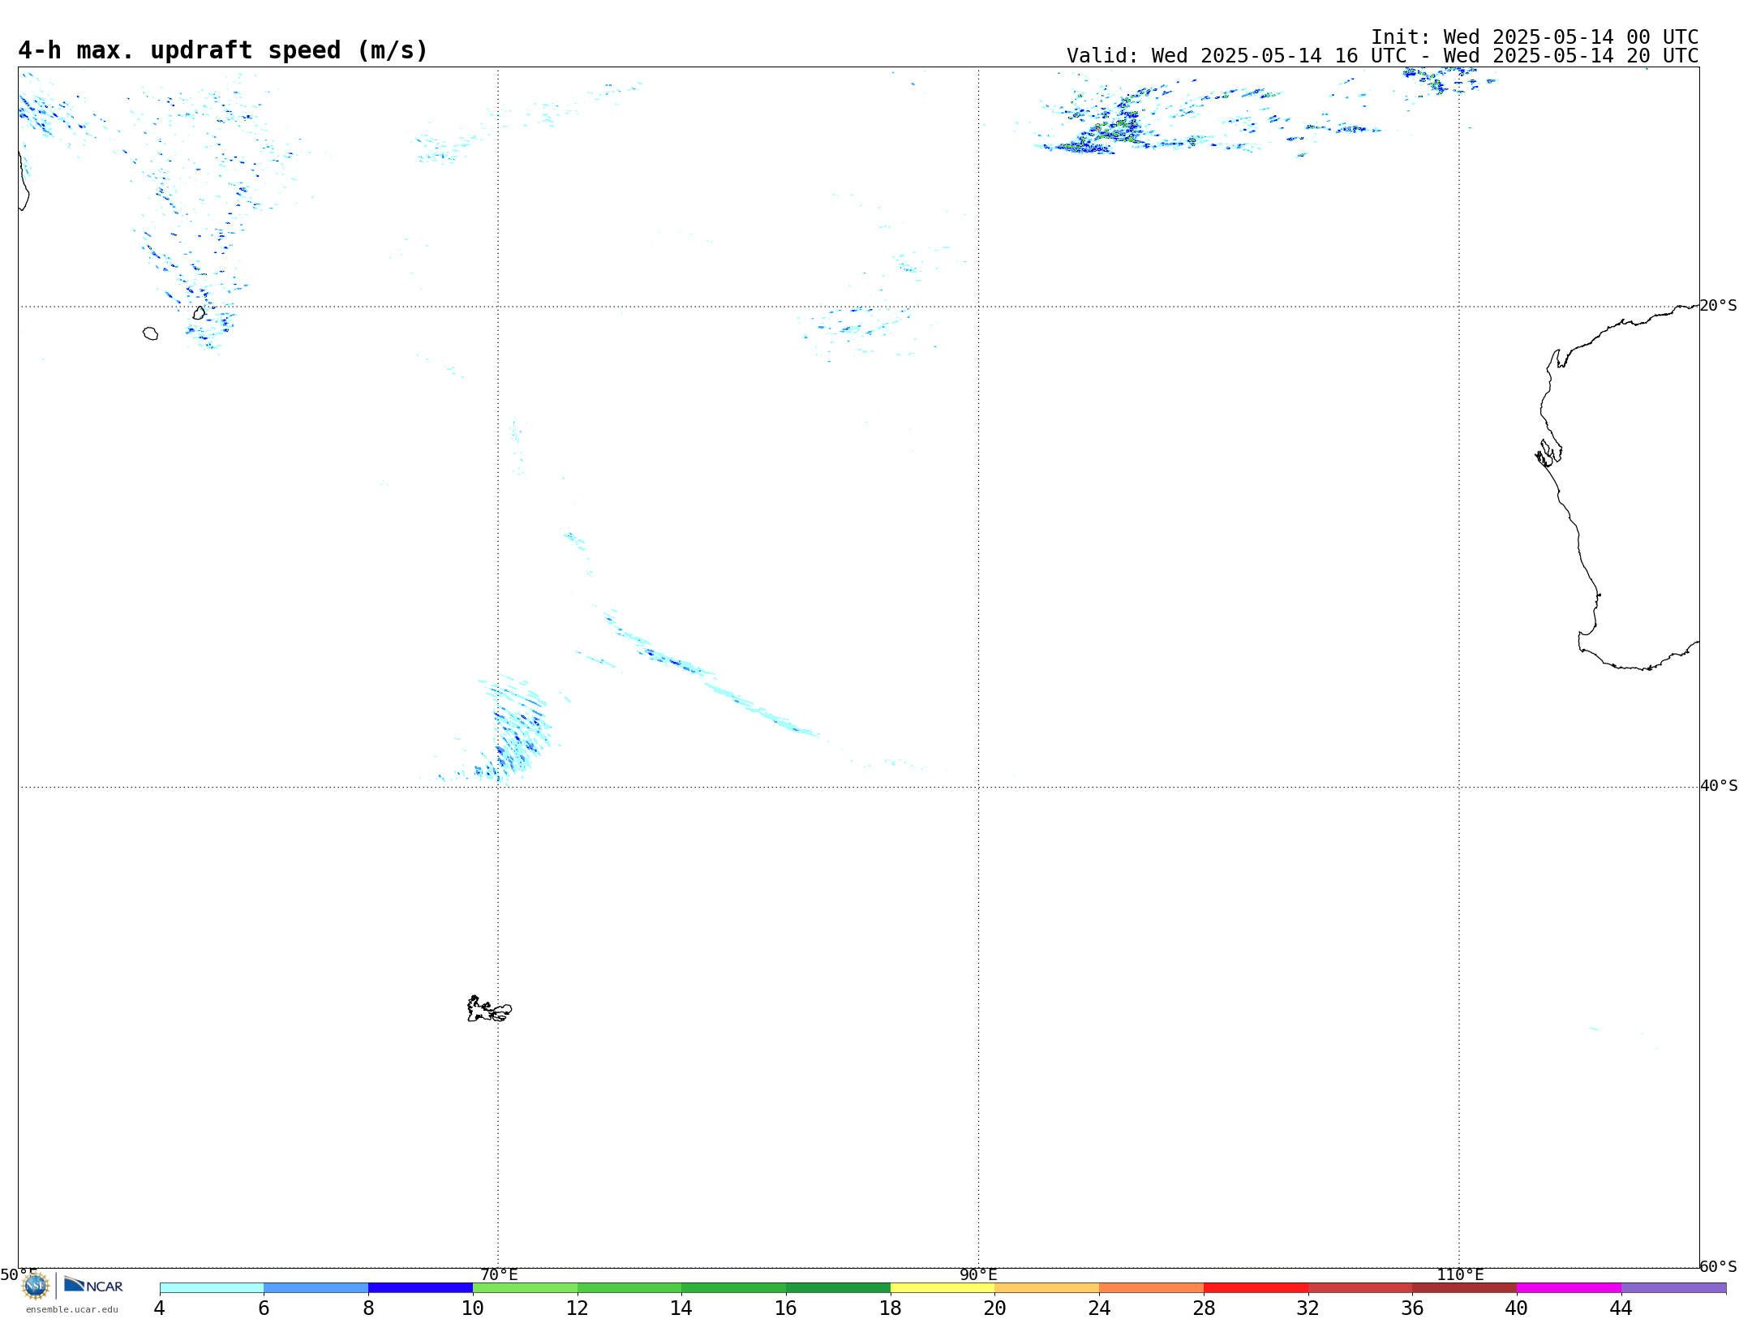Screen dimensions: 1752x1319
Task: Click the pale cyan 4–6 m/s swatch
Action: [212, 1288]
